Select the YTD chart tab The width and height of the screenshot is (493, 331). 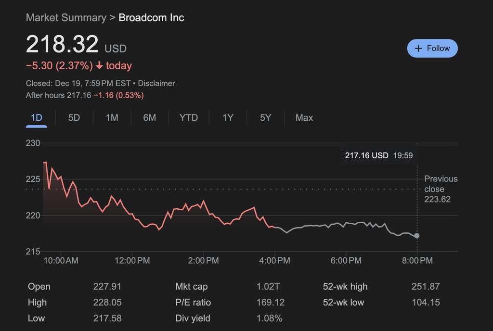coord(189,118)
